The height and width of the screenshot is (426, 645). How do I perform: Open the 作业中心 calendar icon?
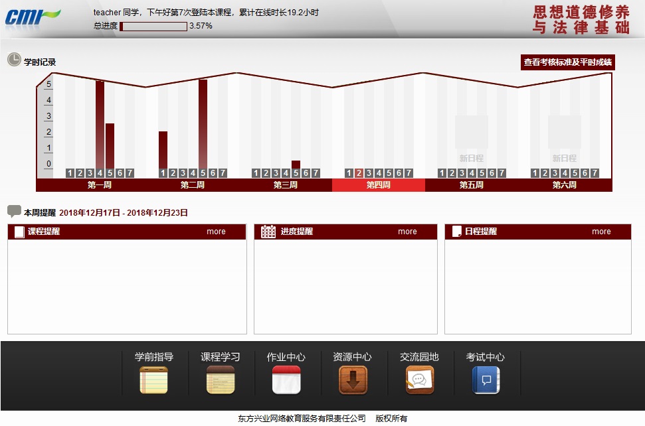click(x=286, y=380)
